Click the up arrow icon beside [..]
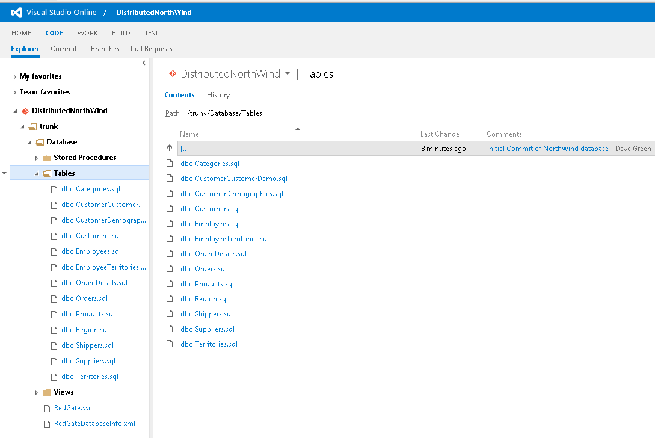655x438 pixels. click(x=170, y=148)
